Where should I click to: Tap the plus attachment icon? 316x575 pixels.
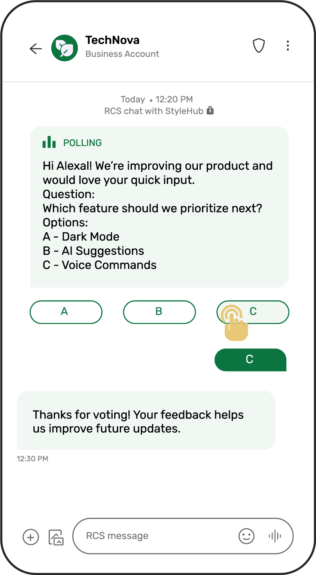coord(31,537)
